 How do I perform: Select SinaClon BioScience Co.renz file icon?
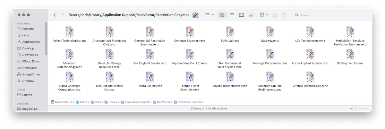(x=109, y=77)
